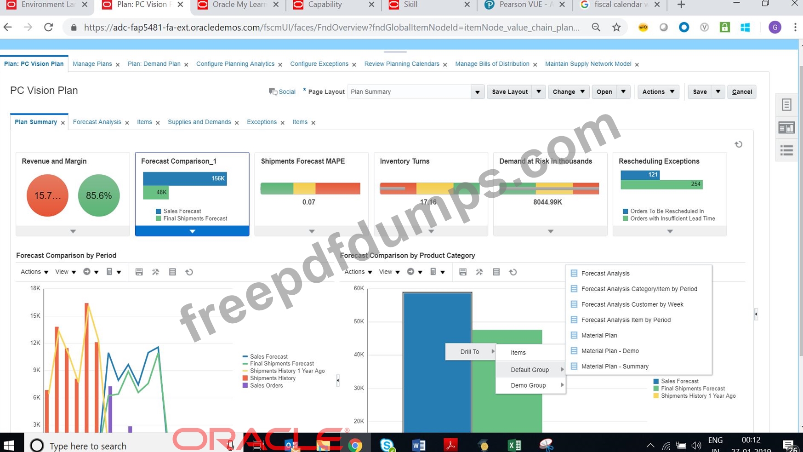803x452 pixels.
Task: Open the right-side layout panel icon
Action: click(x=786, y=128)
